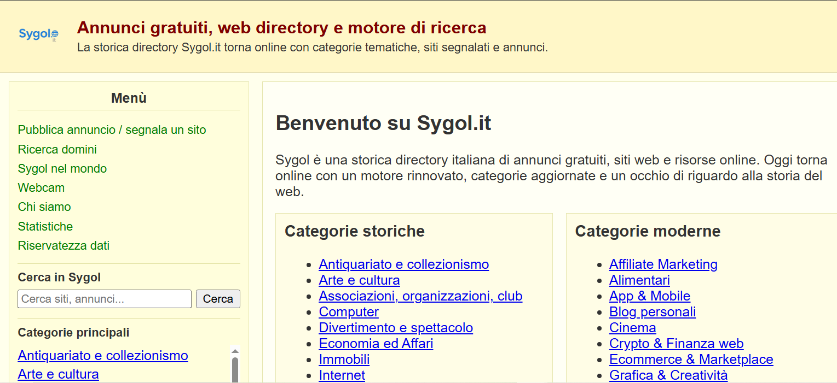Open 'Ecommerce & Marketplace' under Categorie moderne

pos(691,359)
